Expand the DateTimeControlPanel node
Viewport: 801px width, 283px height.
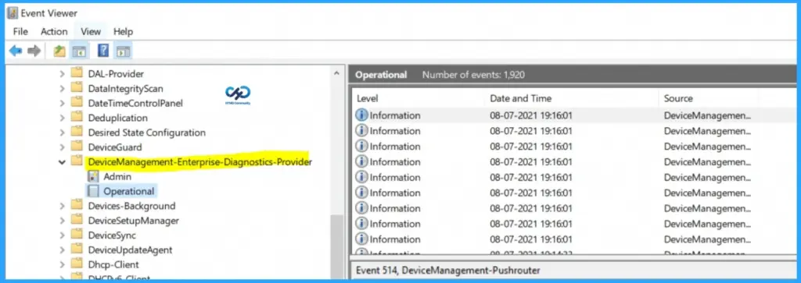(62, 104)
